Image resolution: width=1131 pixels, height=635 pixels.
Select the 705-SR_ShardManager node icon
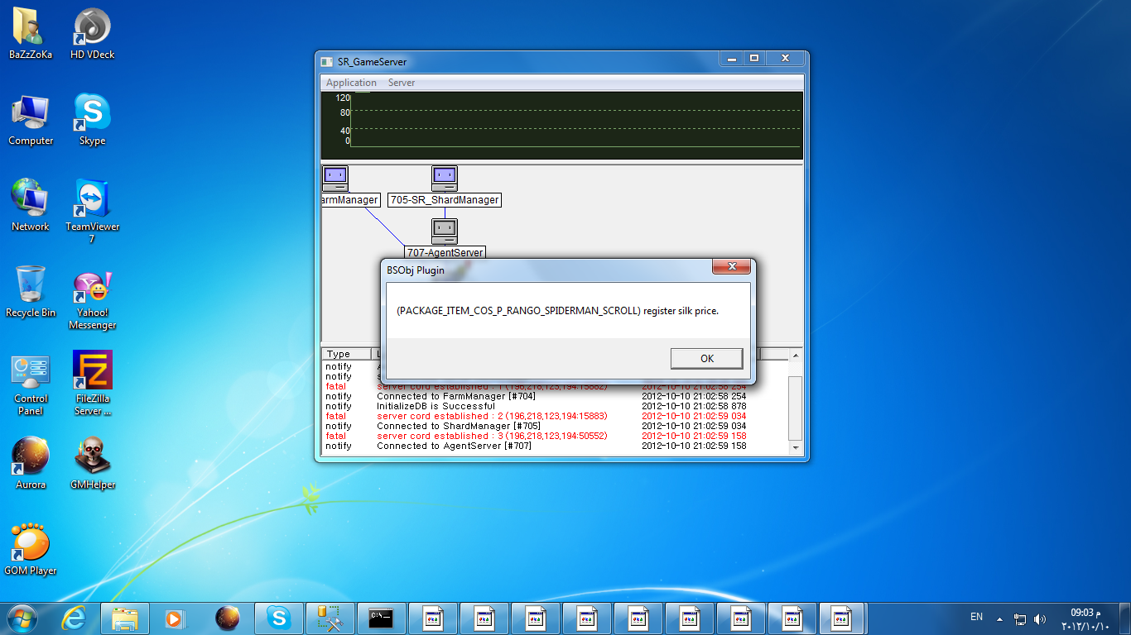(445, 179)
